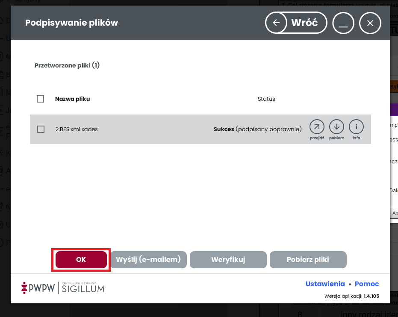Click the Weryfikuj button
The height and width of the screenshot is (317, 398).
click(228, 259)
